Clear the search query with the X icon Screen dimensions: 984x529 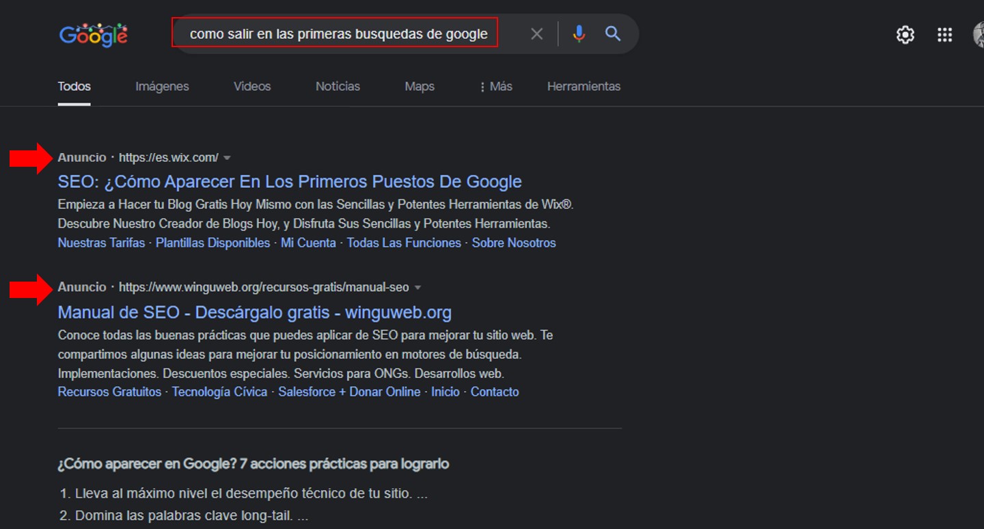pos(537,33)
